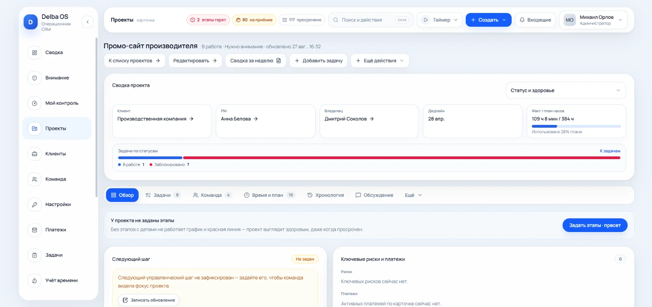Click Добавить задачу button
The image size is (652, 307).
point(318,60)
